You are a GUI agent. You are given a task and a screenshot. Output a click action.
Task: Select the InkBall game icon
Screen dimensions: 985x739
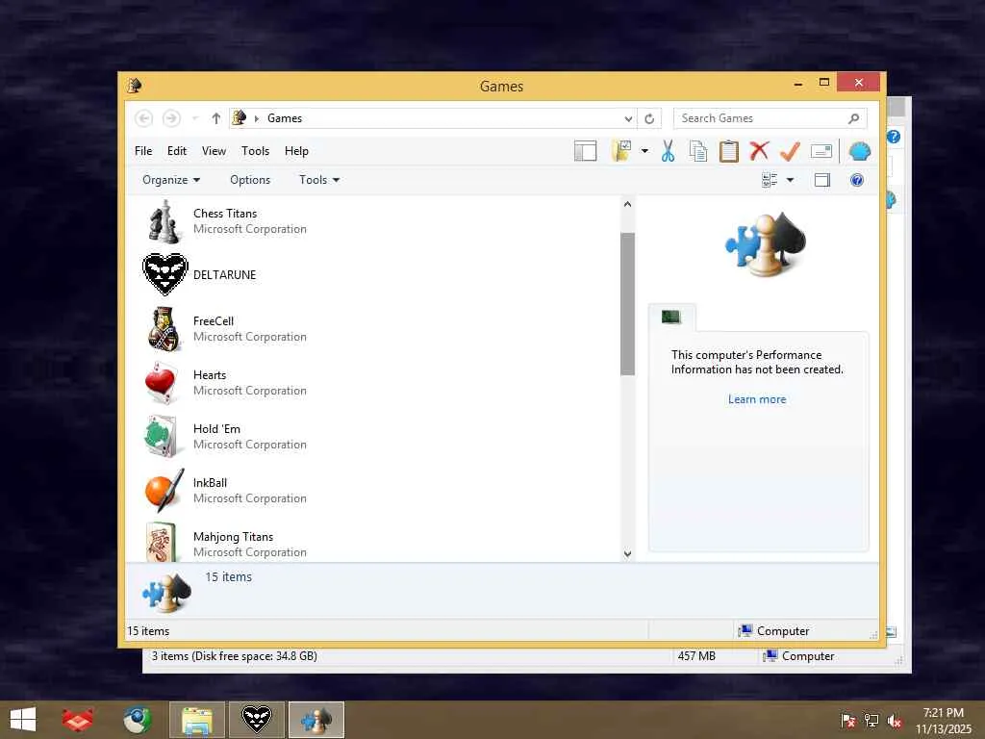click(164, 490)
